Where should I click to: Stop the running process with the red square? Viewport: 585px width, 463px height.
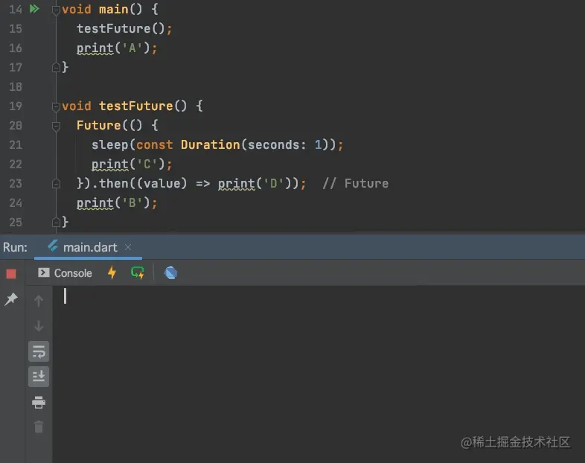(11, 274)
